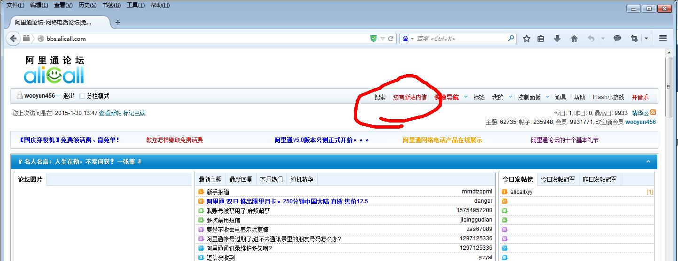Open the dropdown arrow next to undo icon
This screenshot has width=678, height=261.
point(603,38)
